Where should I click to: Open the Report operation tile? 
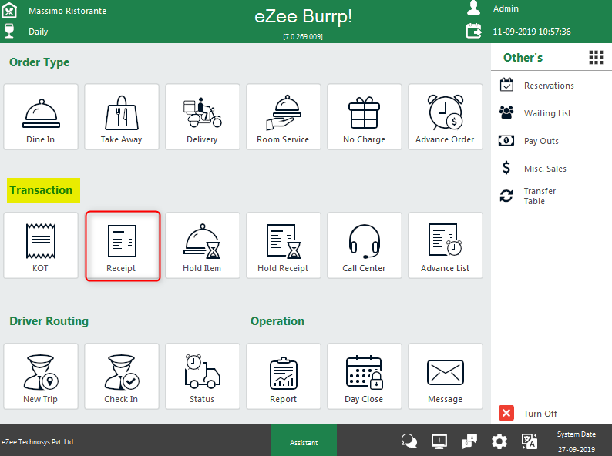[x=284, y=377]
